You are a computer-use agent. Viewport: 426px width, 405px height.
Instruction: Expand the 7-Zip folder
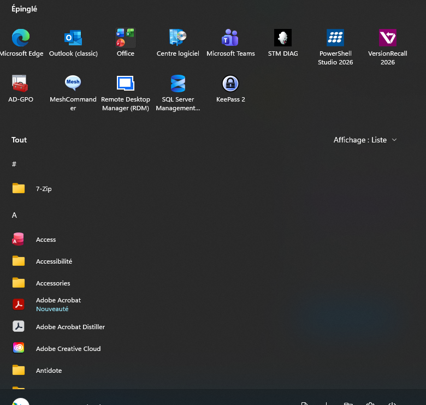pos(32,189)
